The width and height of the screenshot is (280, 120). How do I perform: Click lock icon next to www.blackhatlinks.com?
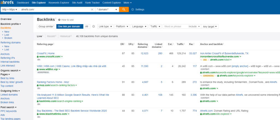(38, 114)
